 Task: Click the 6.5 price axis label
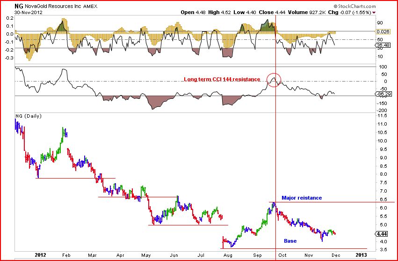click(384, 200)
